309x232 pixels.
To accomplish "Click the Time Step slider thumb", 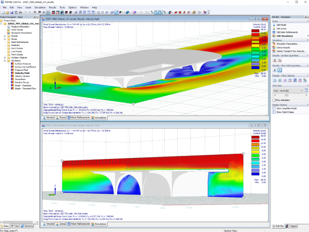I will 287,95.
